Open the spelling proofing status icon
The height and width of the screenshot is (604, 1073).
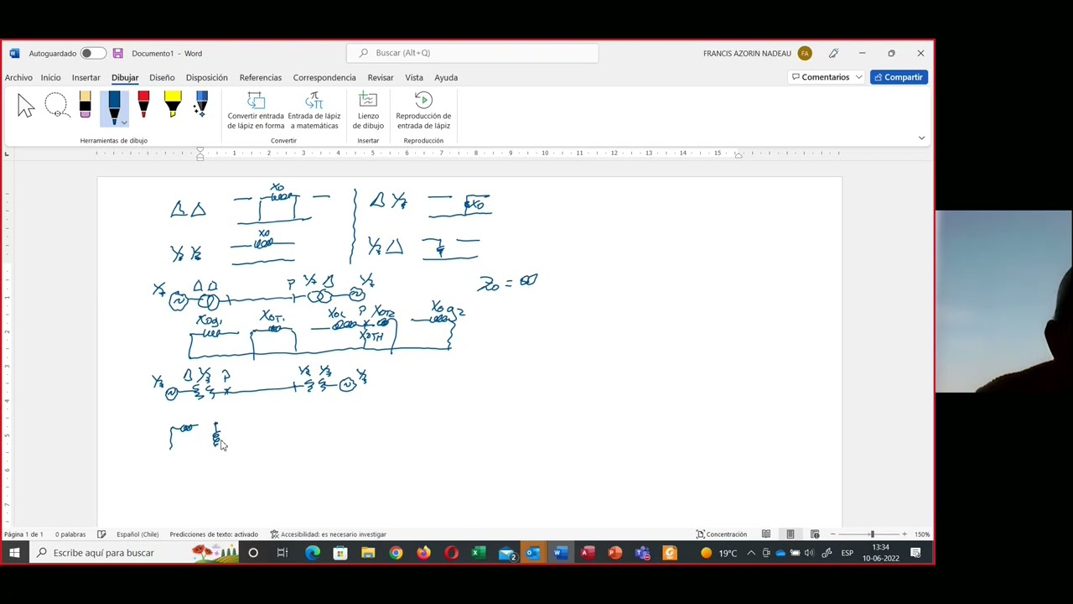pos(101,534)
